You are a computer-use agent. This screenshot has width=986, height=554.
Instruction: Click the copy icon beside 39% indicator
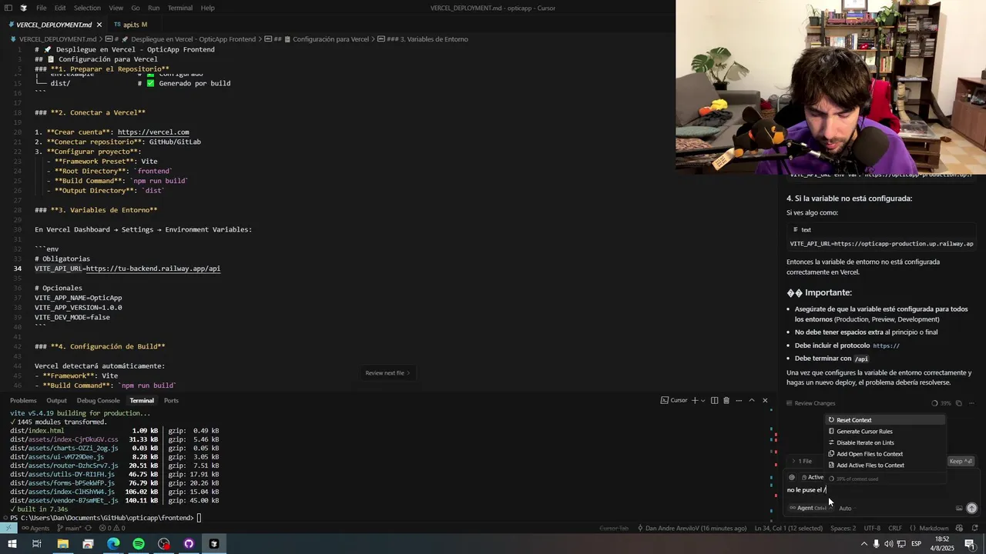959,403
